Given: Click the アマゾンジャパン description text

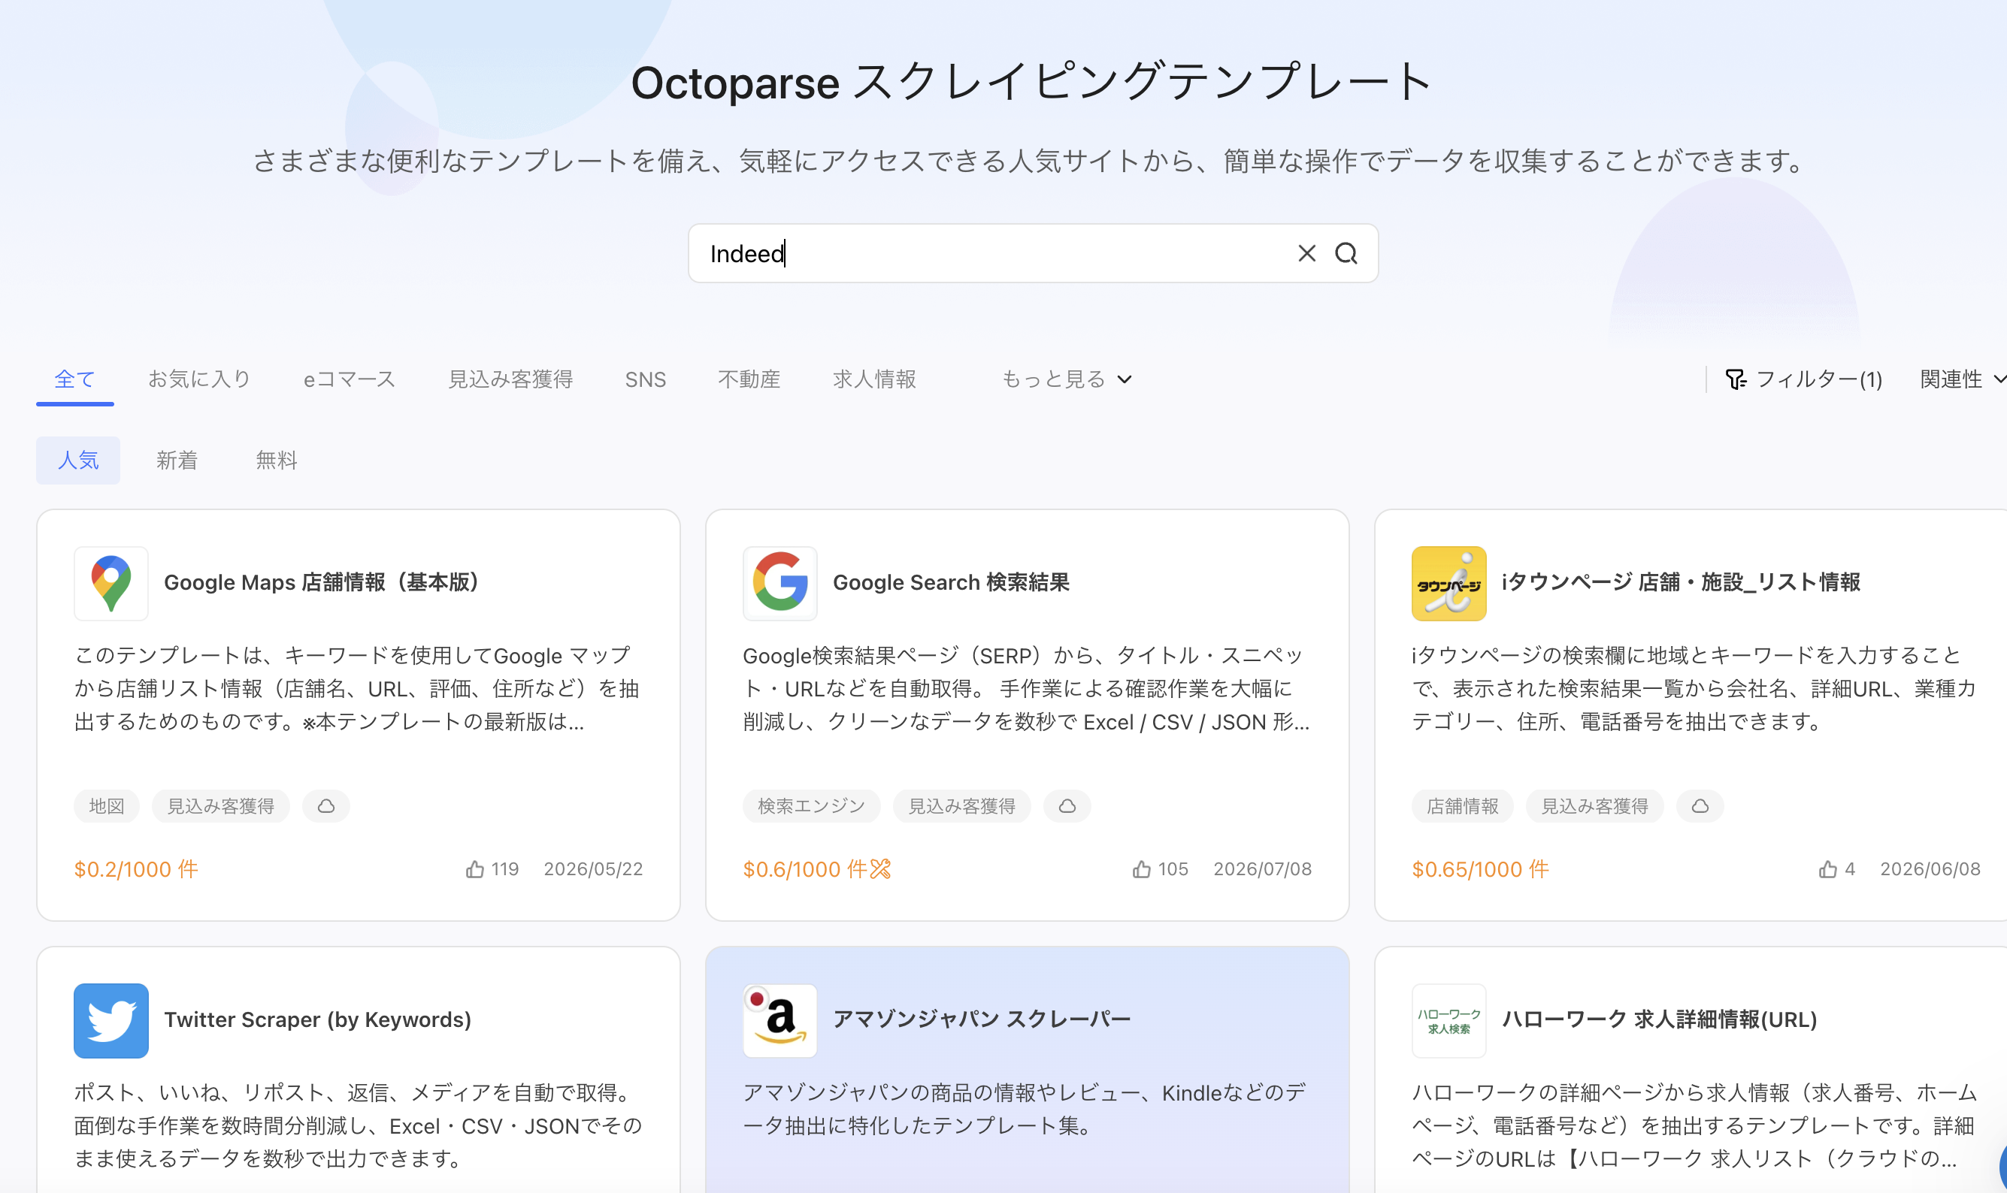Looking at the screenshot, I should tap(1024, 1109).
